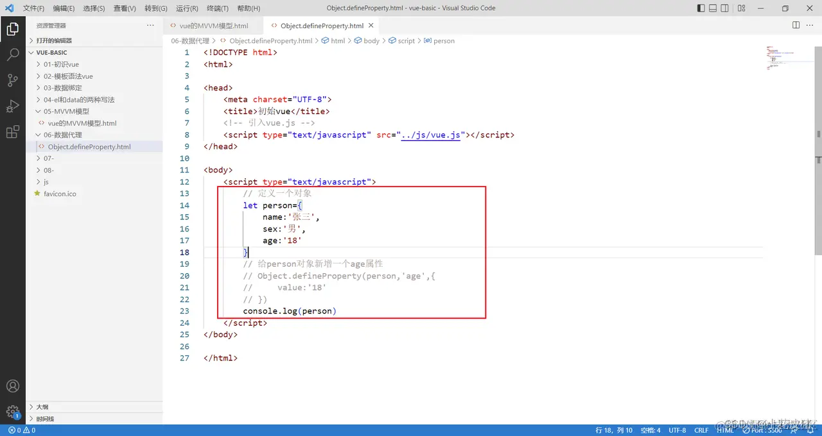Expand folder 03-数据绑定
The image size is (822, 436).
tap(94, 88)
